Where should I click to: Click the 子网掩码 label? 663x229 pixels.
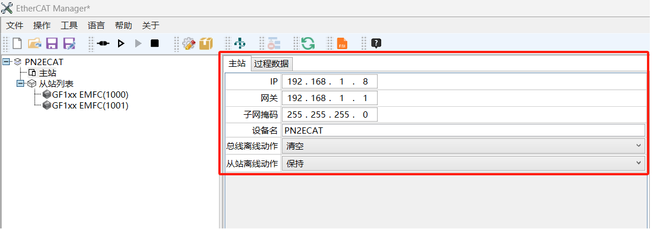click(261, 114)
